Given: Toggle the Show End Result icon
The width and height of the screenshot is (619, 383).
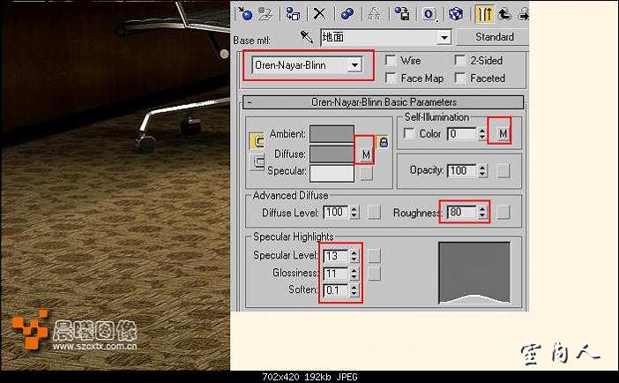Looking at the screenshot, I should click(x=484, y=14).
